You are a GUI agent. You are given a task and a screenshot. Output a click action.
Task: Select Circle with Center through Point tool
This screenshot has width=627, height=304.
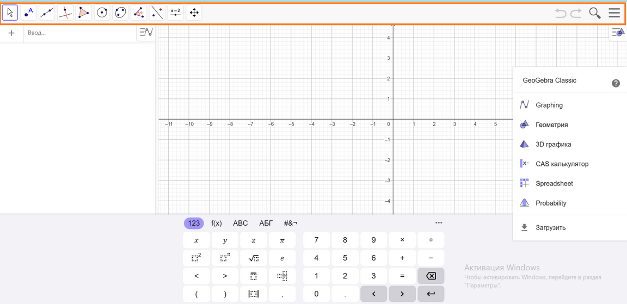pos(102,13)
